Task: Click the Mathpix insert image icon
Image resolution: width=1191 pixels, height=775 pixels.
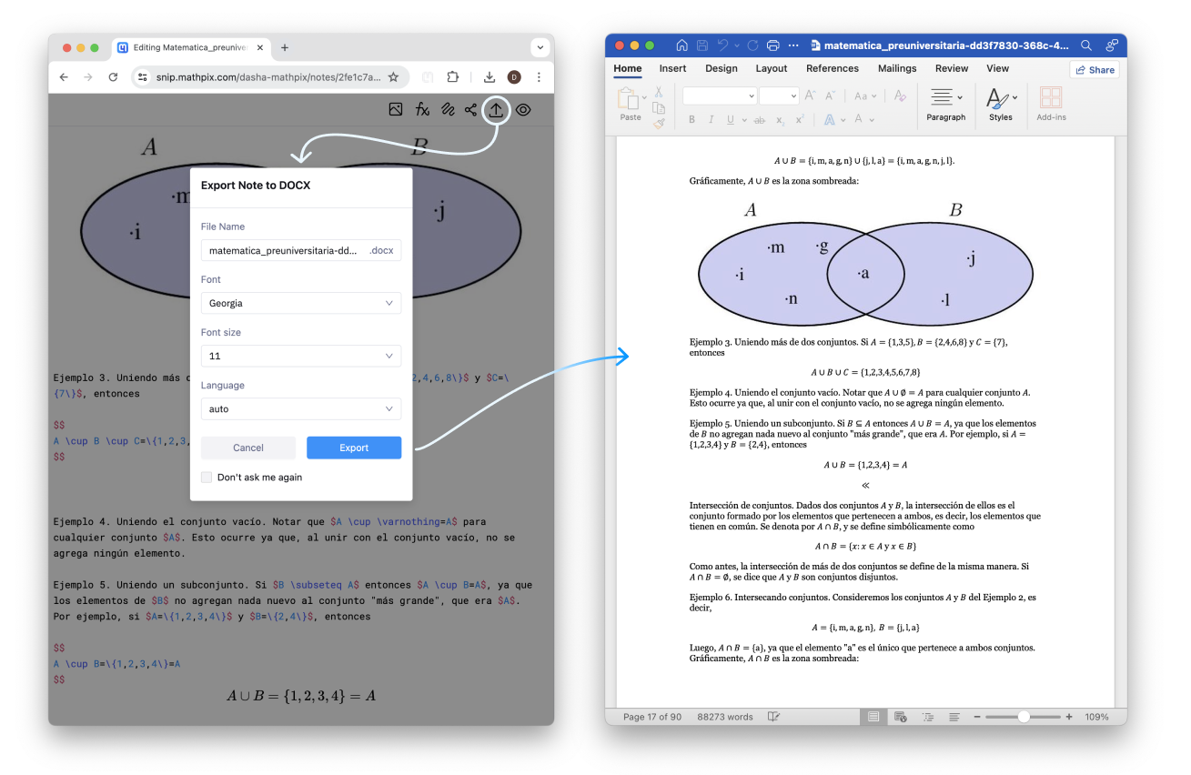Action: tap(396, 109)
